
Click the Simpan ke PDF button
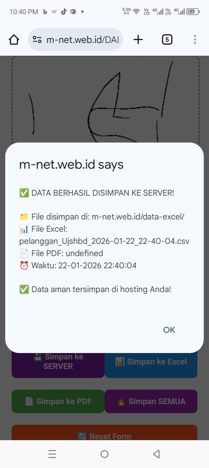pos(58,401)
